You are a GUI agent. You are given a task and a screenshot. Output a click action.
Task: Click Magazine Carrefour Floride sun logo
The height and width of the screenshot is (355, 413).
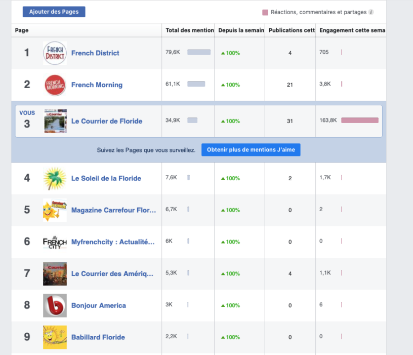point(55,210)
